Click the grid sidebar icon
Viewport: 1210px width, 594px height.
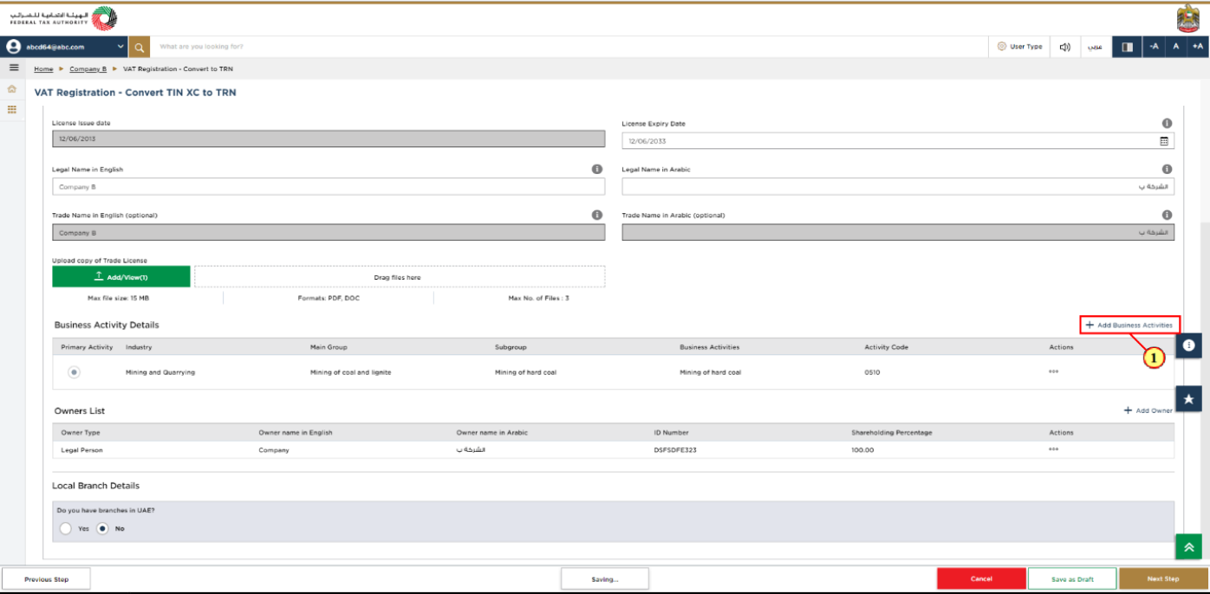tap(12, 110)
